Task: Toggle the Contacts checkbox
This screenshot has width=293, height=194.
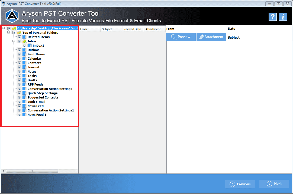Action: click(x=19, y=63)
